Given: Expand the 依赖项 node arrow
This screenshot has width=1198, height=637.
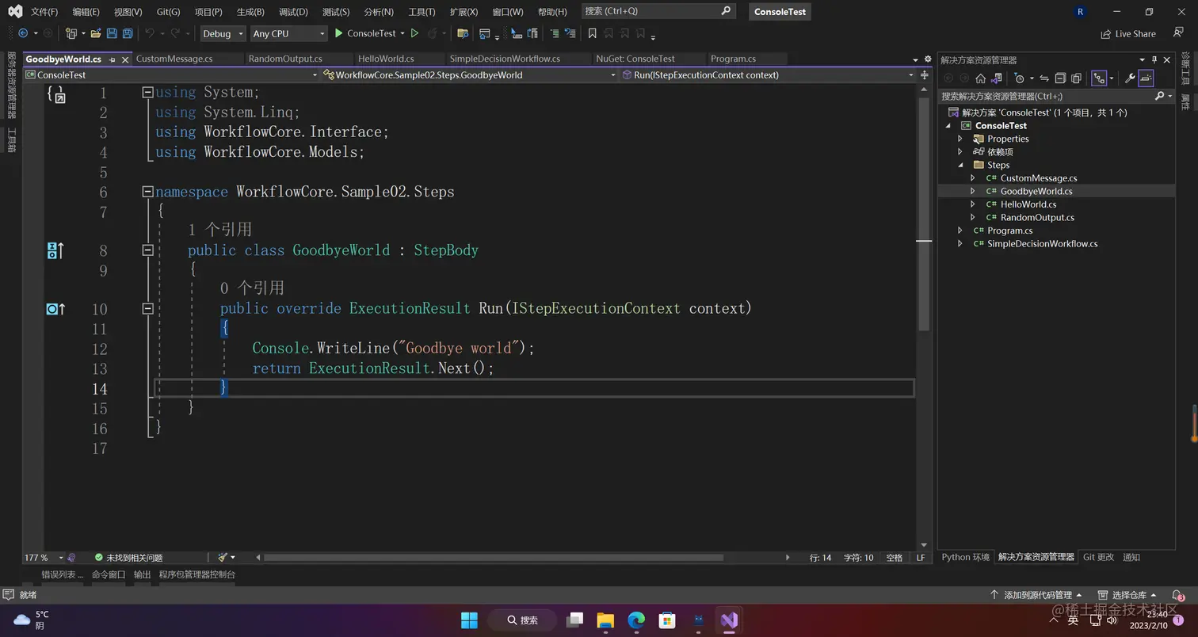Looking at the screenshot, I should [x=960, y=151].
